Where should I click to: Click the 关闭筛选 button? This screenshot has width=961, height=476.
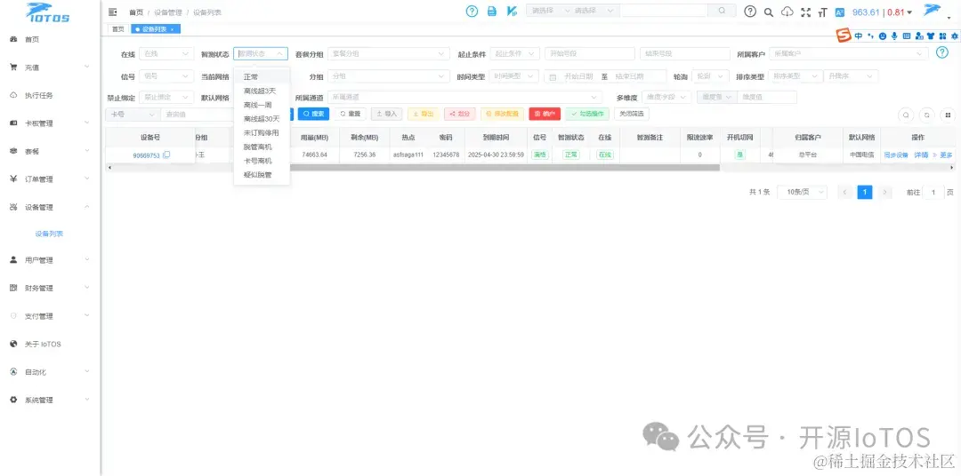click(x=632, y=114)
